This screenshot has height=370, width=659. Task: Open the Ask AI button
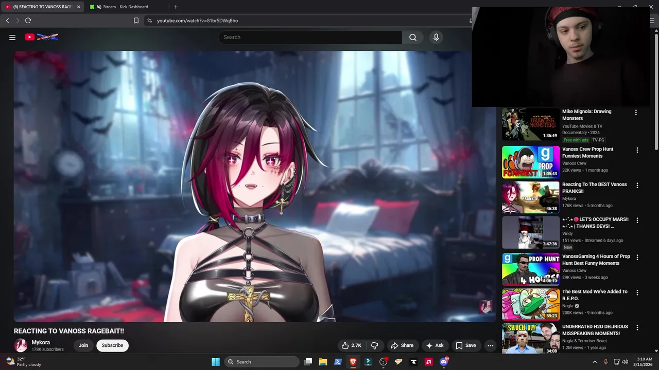click(x=435, y=345)
